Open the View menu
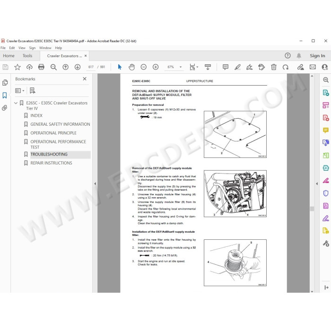Image resolution: width=331 pixels, height=331 pixels. click(22, 48)
